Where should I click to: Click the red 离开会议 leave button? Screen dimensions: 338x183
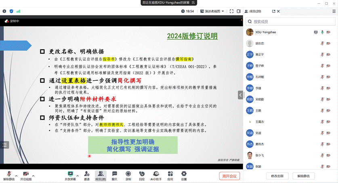[229, 176]
